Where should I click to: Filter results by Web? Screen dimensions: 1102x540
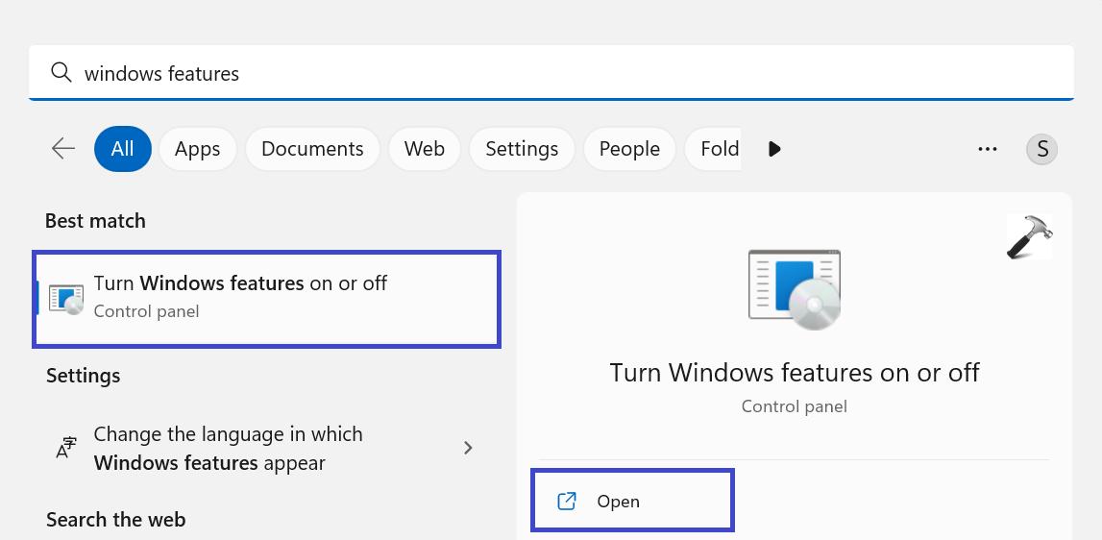[424, 149]
